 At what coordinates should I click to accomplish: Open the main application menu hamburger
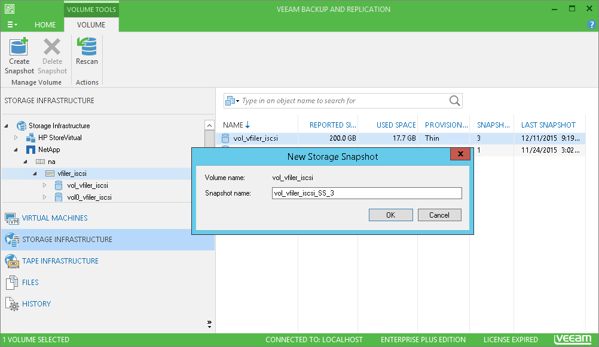pyautogui.click(x=12, y=25)
